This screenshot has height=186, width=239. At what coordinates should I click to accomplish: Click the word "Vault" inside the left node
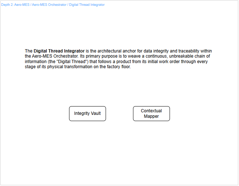tap(95, 113)
